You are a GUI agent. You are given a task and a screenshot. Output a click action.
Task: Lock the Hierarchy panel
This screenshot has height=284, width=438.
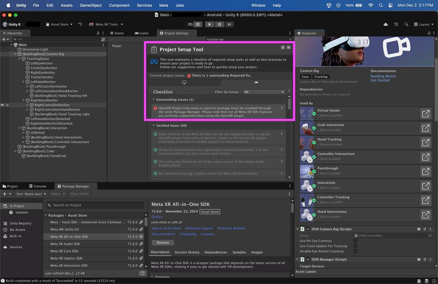click(x=98, y=33)
